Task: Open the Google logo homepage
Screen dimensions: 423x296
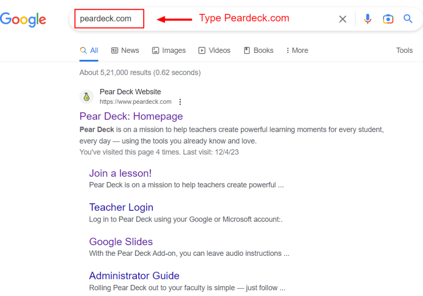Action: tap(23, 19)
